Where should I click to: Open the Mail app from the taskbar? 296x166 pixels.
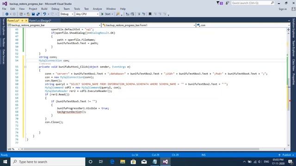tap(144, 162)
